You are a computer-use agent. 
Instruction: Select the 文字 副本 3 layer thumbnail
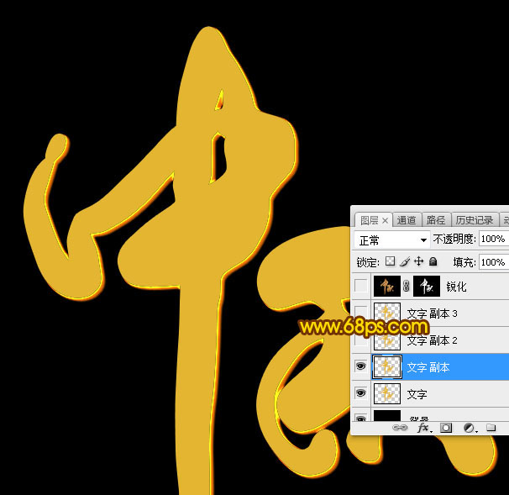click(387, 313)
